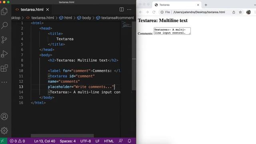Open the tab search chevron in browser
The width and height of the screenshot is (256, 144).
point(255,5)
